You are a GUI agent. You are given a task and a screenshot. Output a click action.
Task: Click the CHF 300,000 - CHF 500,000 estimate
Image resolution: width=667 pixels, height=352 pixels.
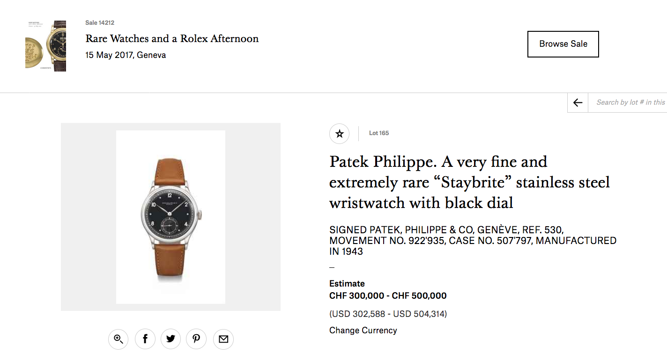pyautogui.click(x=388, y=296)
